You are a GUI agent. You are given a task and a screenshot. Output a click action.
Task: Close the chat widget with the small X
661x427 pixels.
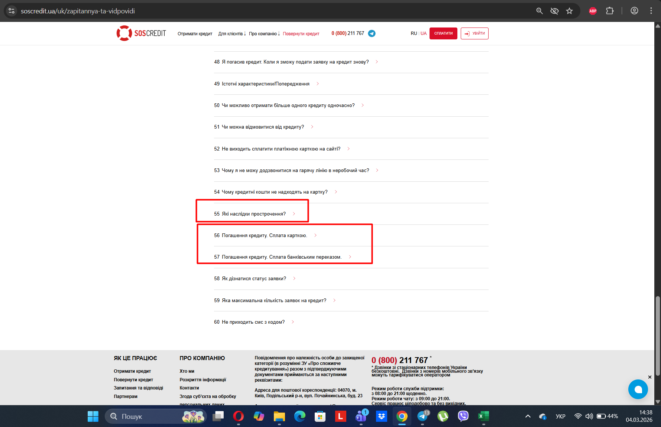(x=650, y=377)
